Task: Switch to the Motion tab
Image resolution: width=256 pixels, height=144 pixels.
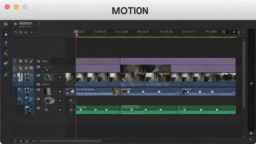Action: coord(25,24)
